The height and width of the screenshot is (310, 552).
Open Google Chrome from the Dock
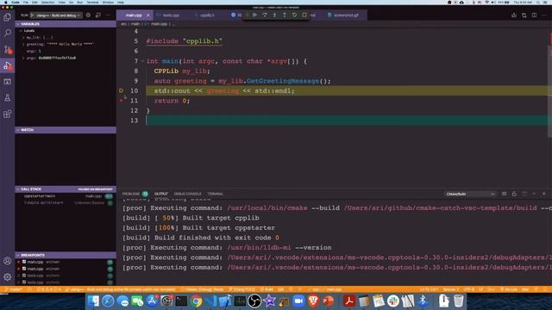tap(197, 301)
